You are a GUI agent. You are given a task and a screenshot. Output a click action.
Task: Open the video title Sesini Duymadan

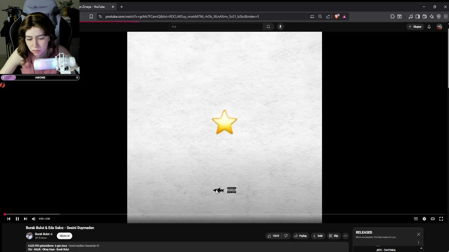60,228
